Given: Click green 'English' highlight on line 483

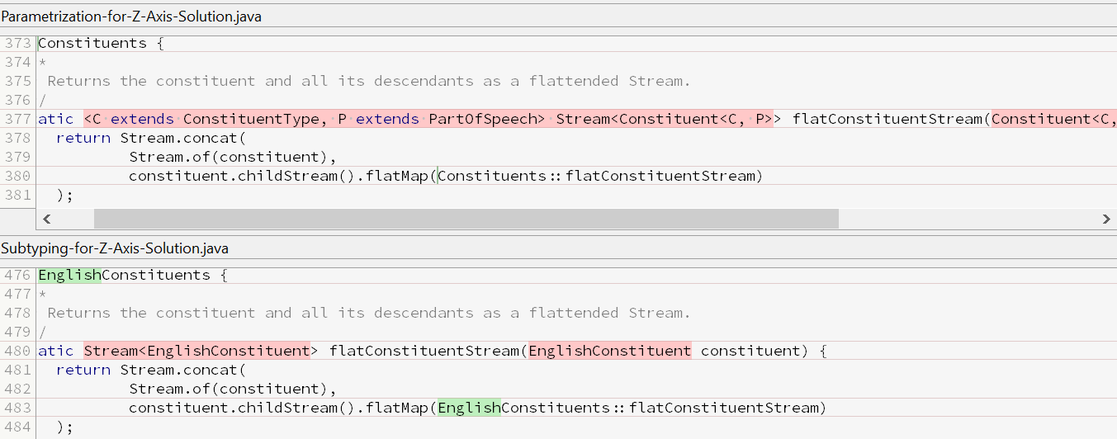Looking at the screenshot, I should click(x=469, y=408).
